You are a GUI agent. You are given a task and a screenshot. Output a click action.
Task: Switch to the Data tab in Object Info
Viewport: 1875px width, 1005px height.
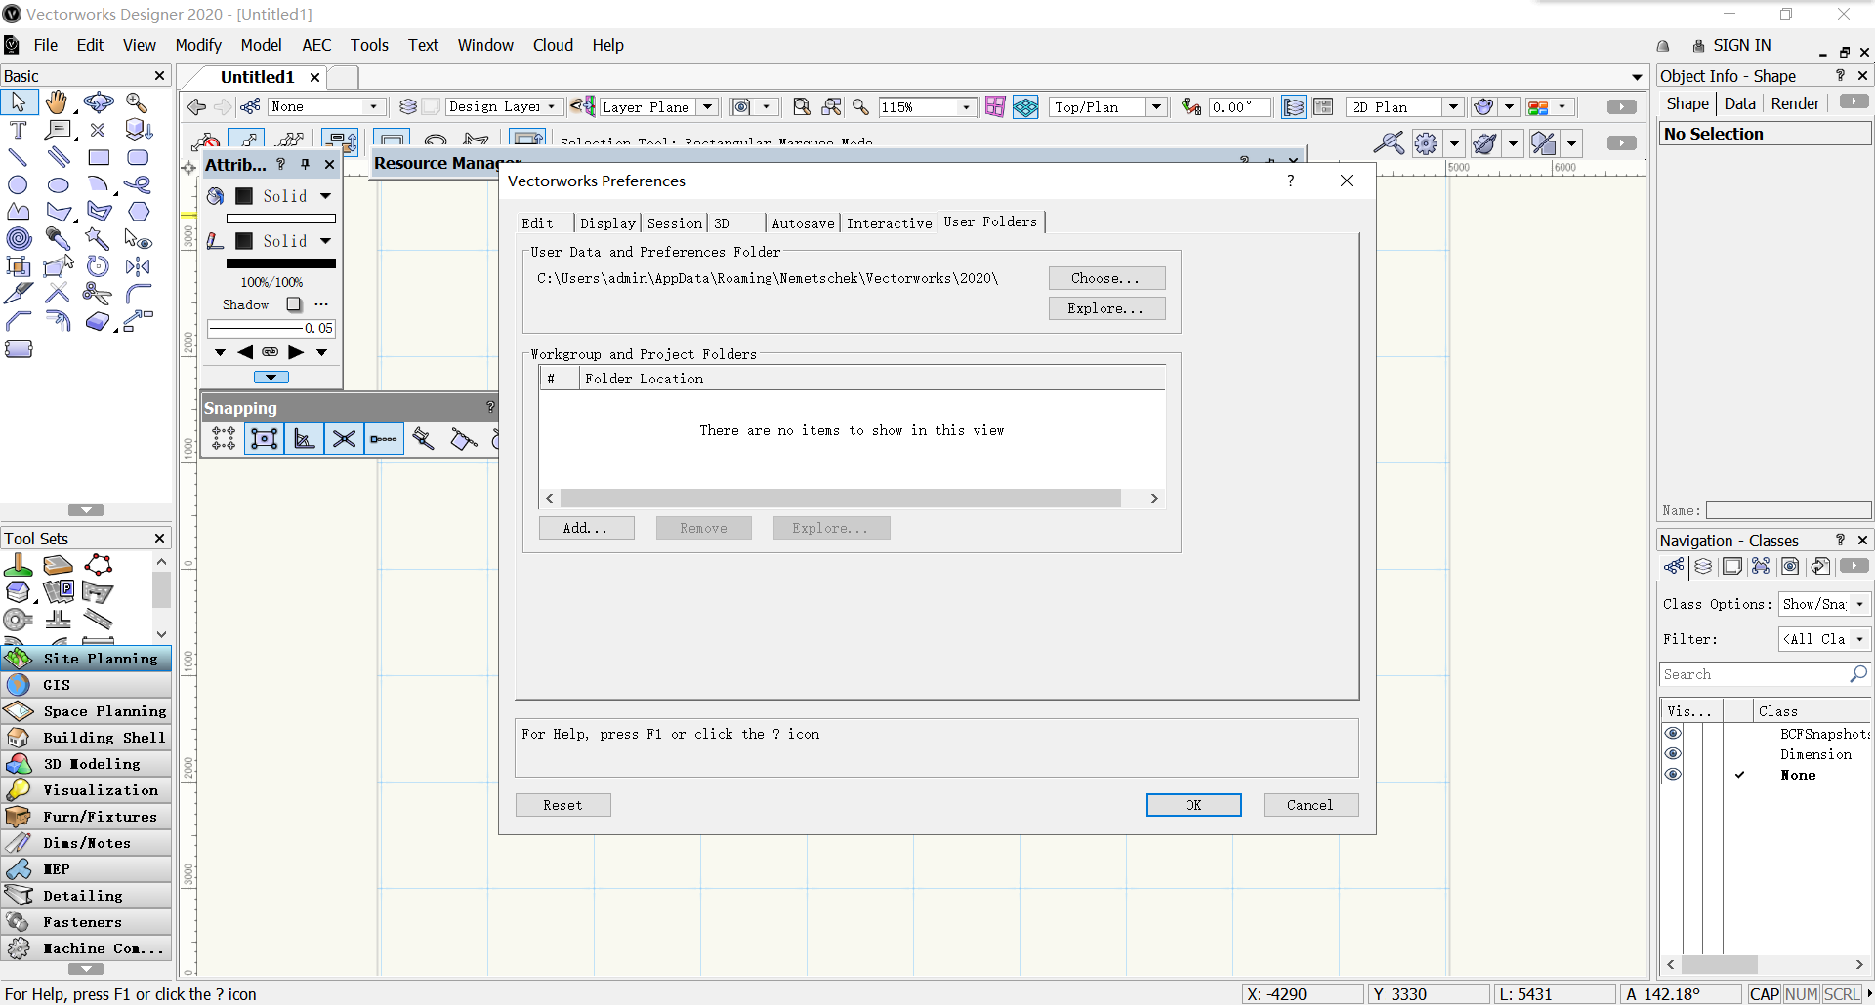click(x=1739, y=103)
